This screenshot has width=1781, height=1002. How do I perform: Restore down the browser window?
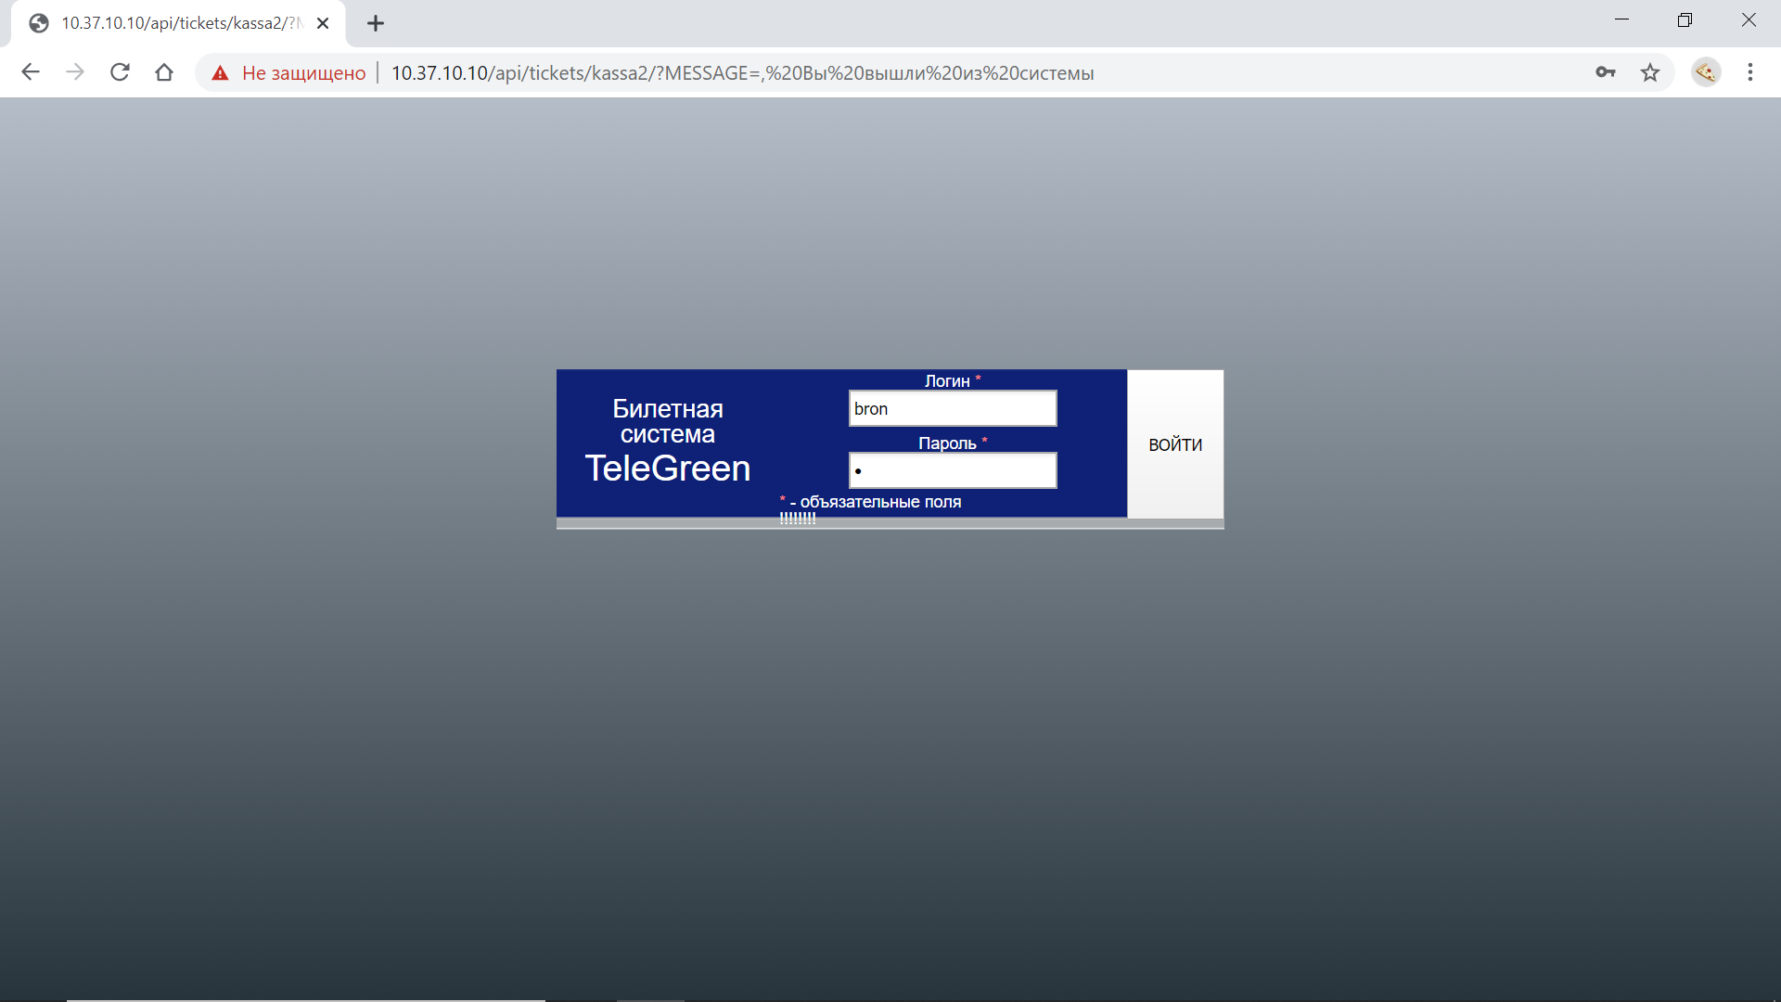[x=1685, y=20]
